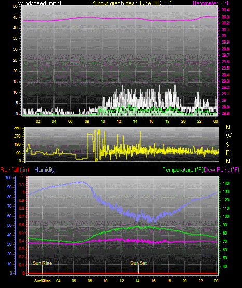242x288 pixels.
Task: Click the temperature axis value 110
Action: tap(226, 208)
